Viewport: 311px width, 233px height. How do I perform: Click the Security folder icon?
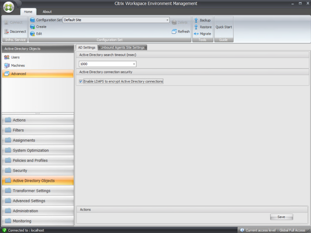click(x=8, y=170)
